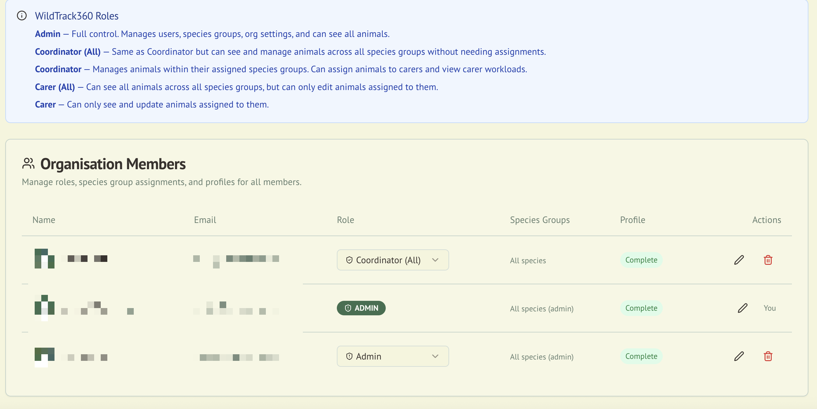Image resolution: width=817 pixels, height=409 pixels.
Task: Open the Admin role dropdown for the last member
Action: tap(393, 356)
